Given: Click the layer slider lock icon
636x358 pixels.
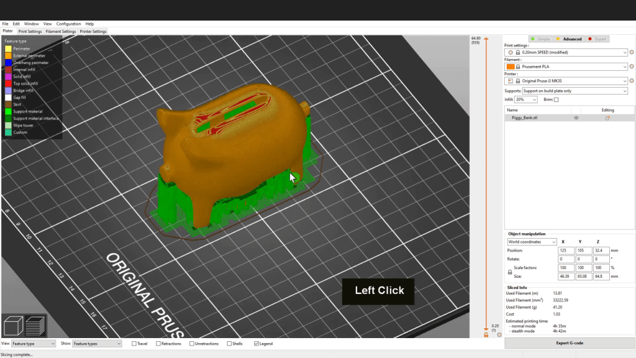Looking at the screenshot, I should click(x=486, y=335).
